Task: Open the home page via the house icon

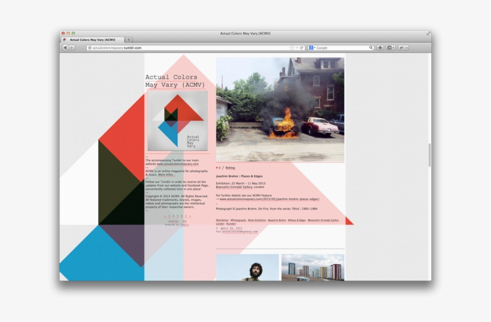Action: click(x=380, y=47)
